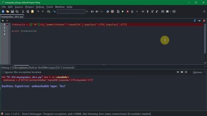
Task: Click line 3 print (indonesia) code
Action: pos(24,31)
